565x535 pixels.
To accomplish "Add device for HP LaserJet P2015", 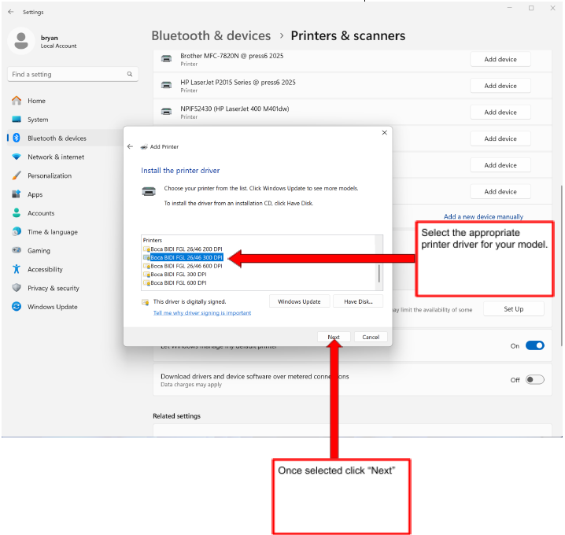I will coord(500,86).
